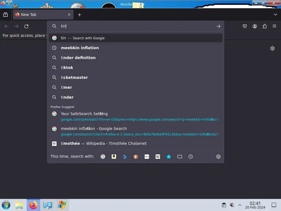The height and width of the screenshot is (211, 281).
Task: Select the plain 'tinder' suggestion
Action: click(x=136, y=97)
